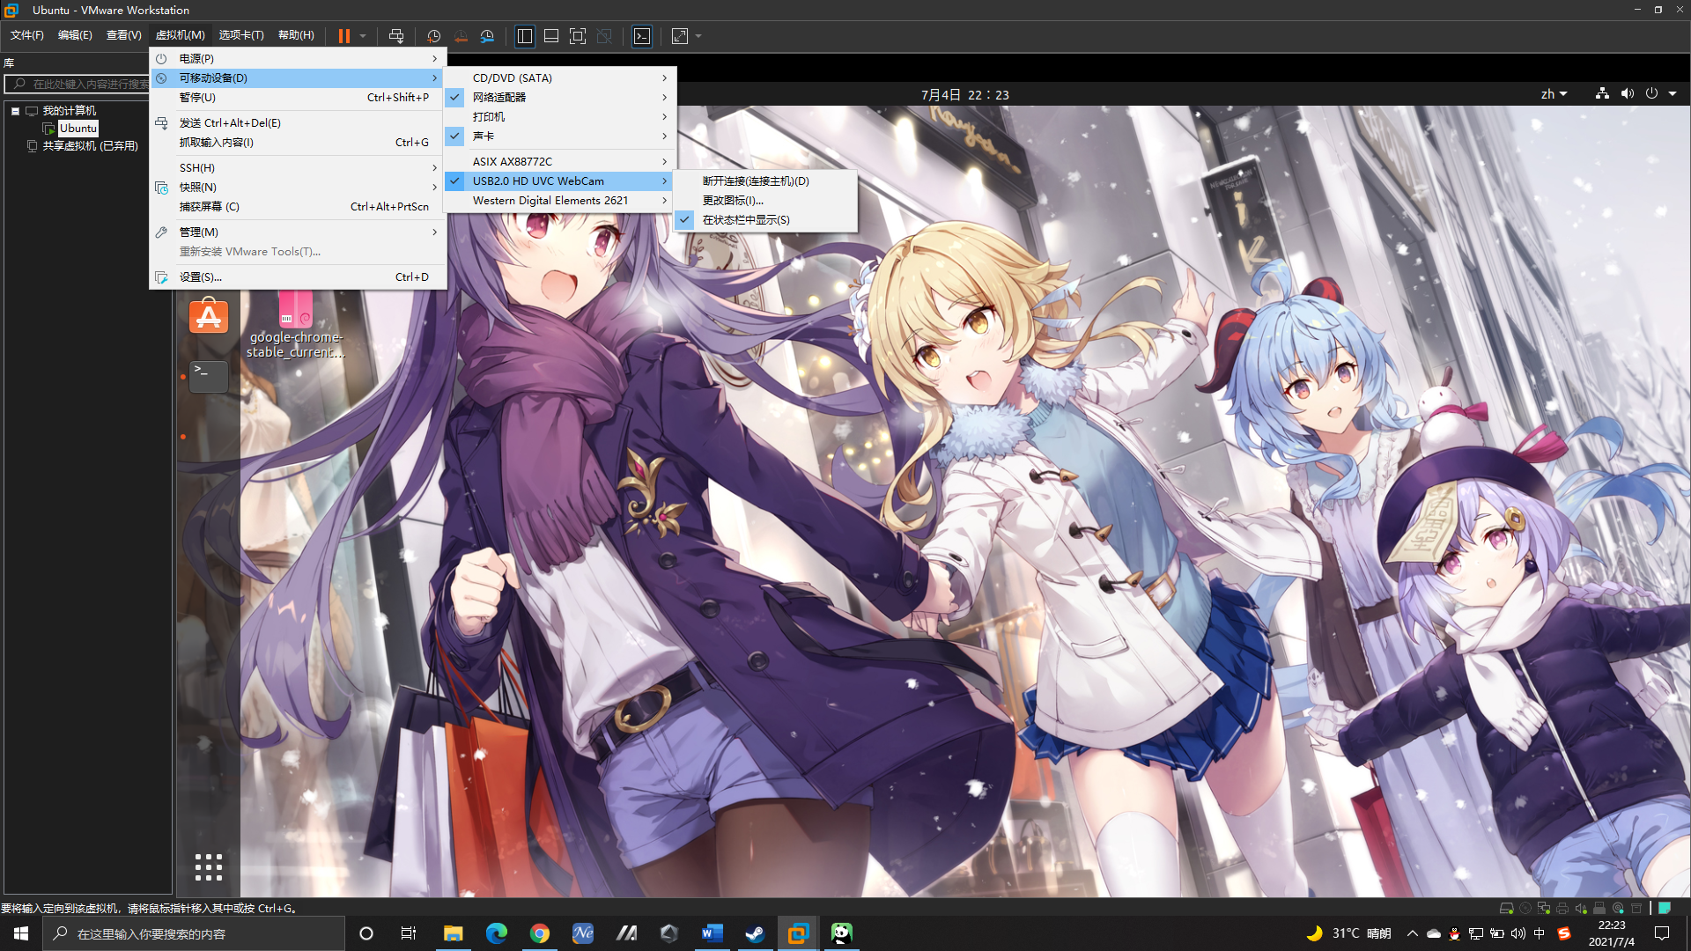
Task: Click Ubuntu volume icon in top bar
Action: tap(1627, 94)
